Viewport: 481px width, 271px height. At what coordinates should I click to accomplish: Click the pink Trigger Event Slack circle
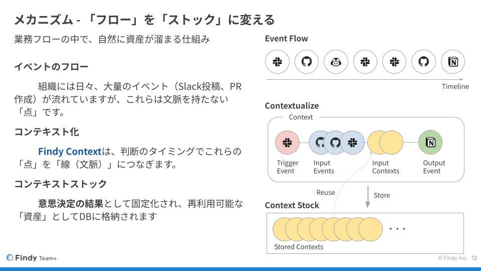(x=287, y=142)
